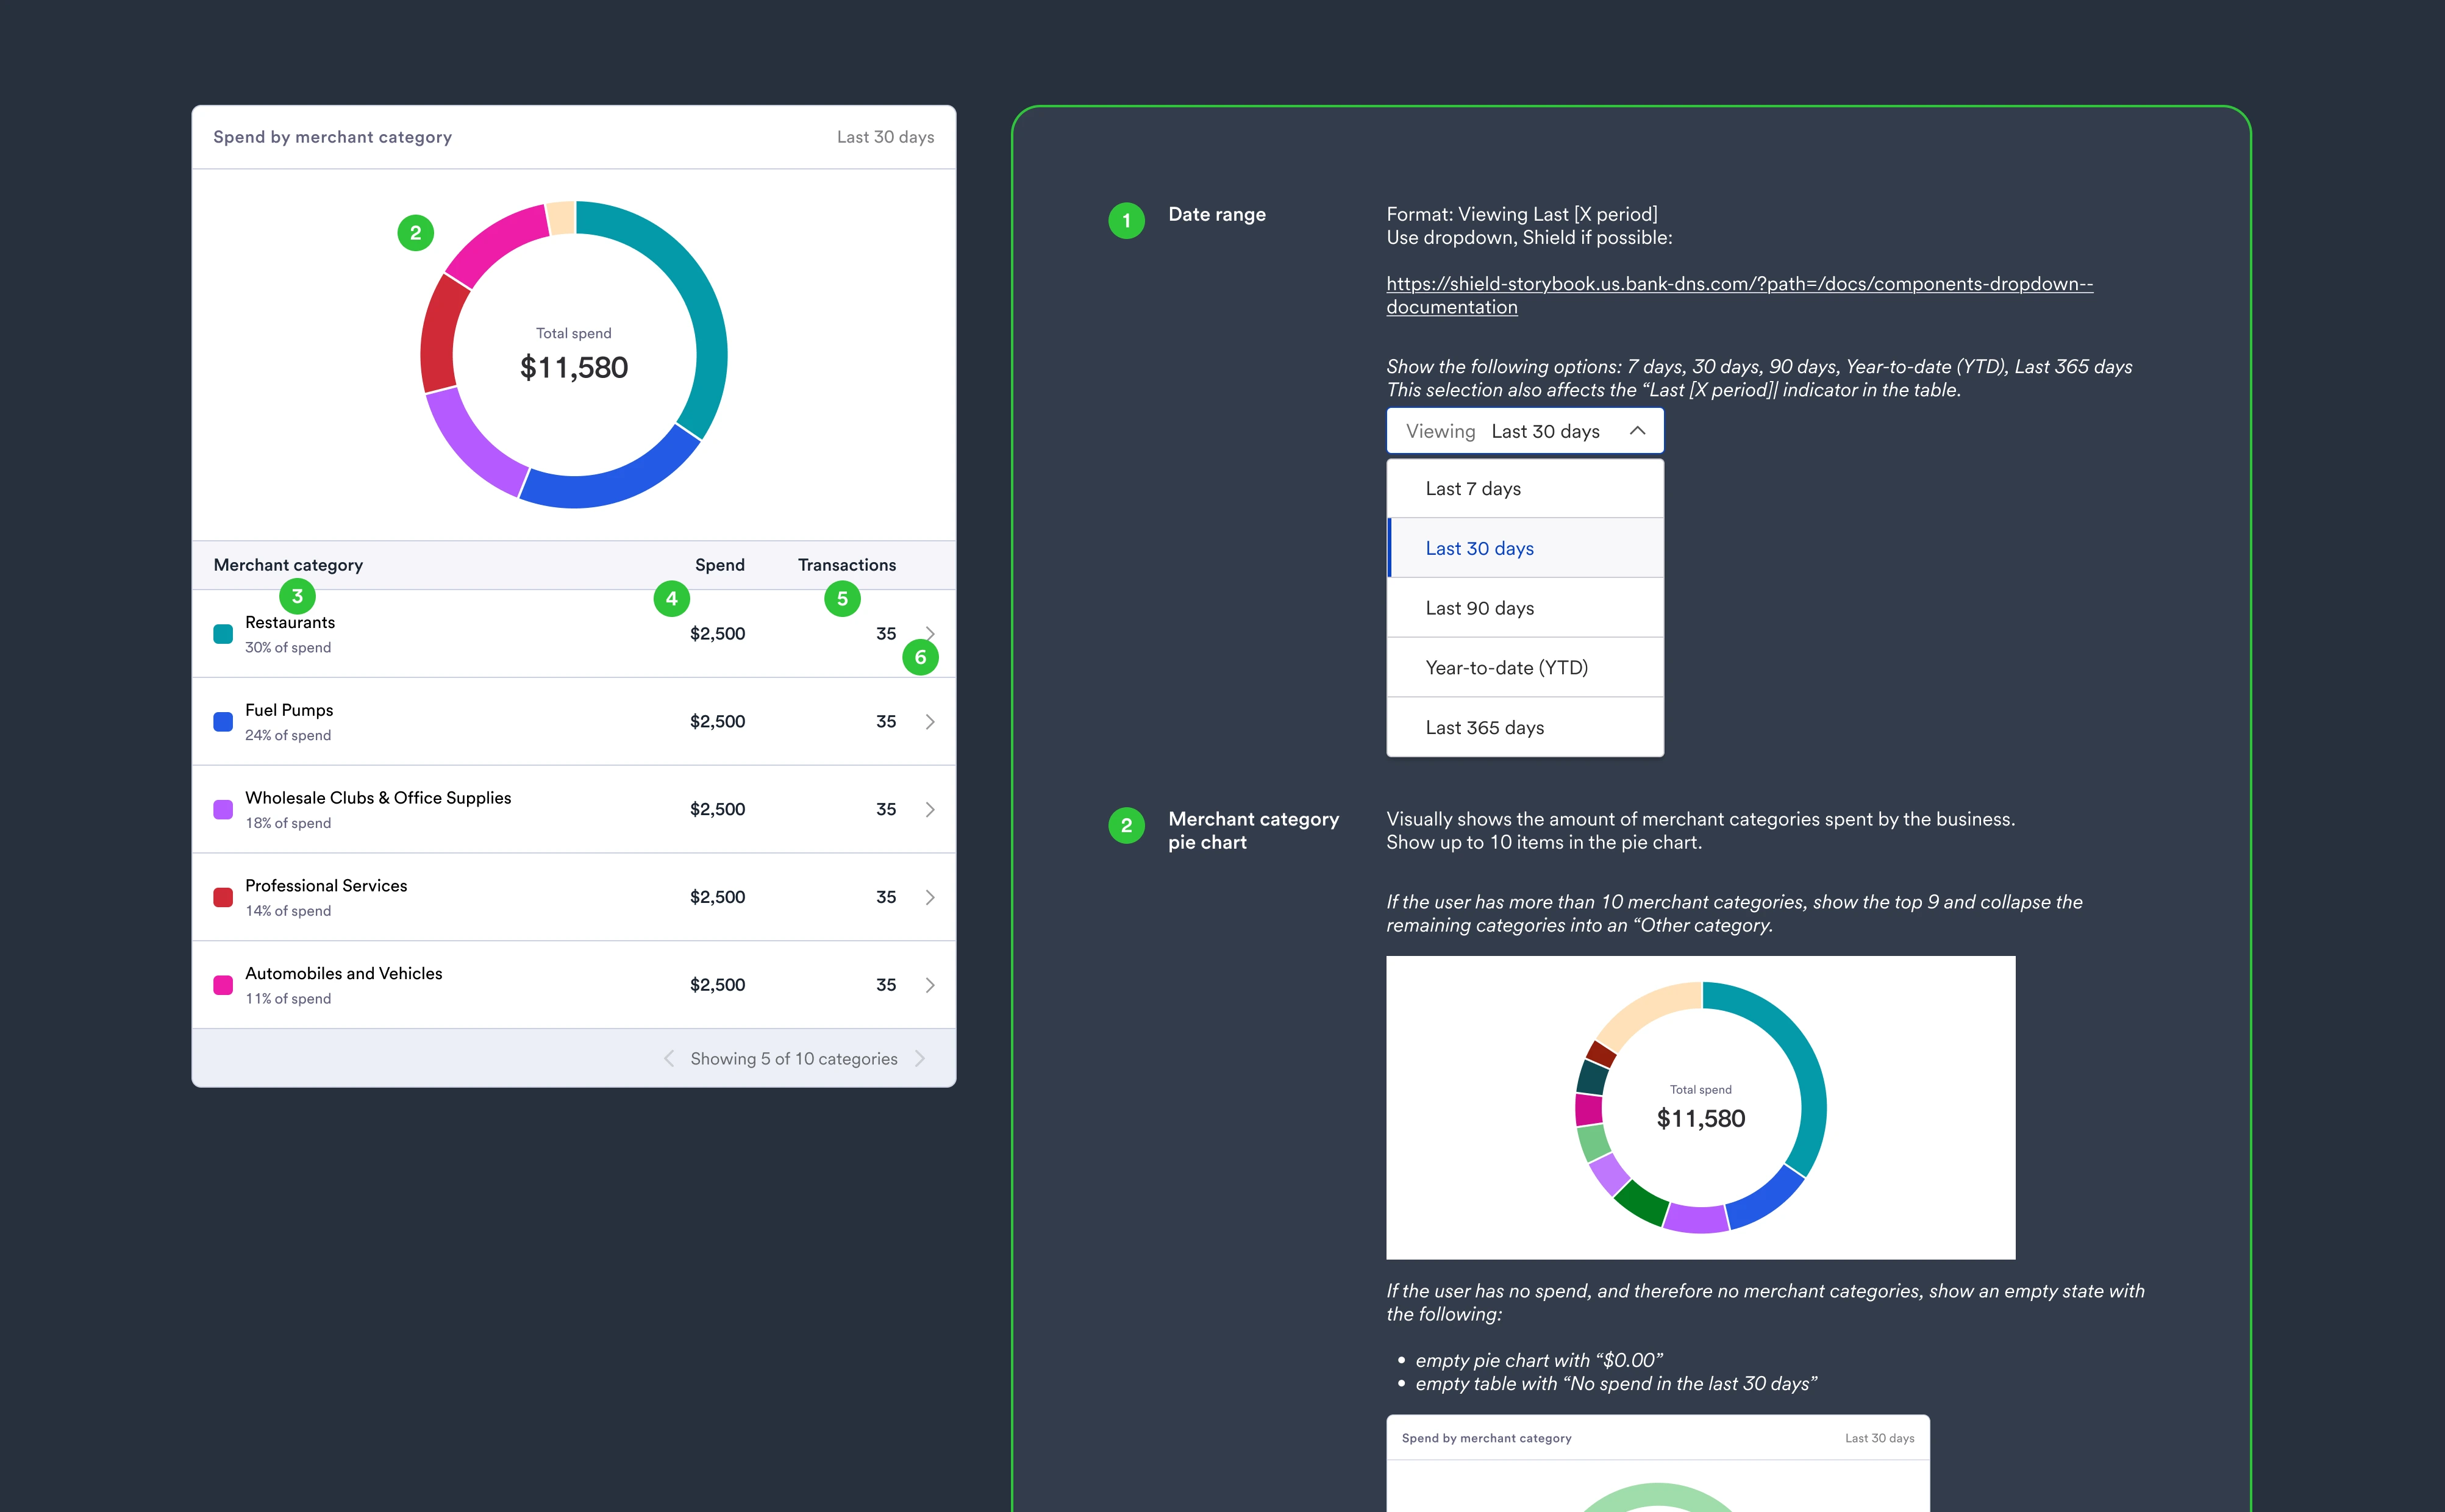Click the ten-category example donut chart
Screen dimensions: 2445x1512
[x=1700, y=1107]
